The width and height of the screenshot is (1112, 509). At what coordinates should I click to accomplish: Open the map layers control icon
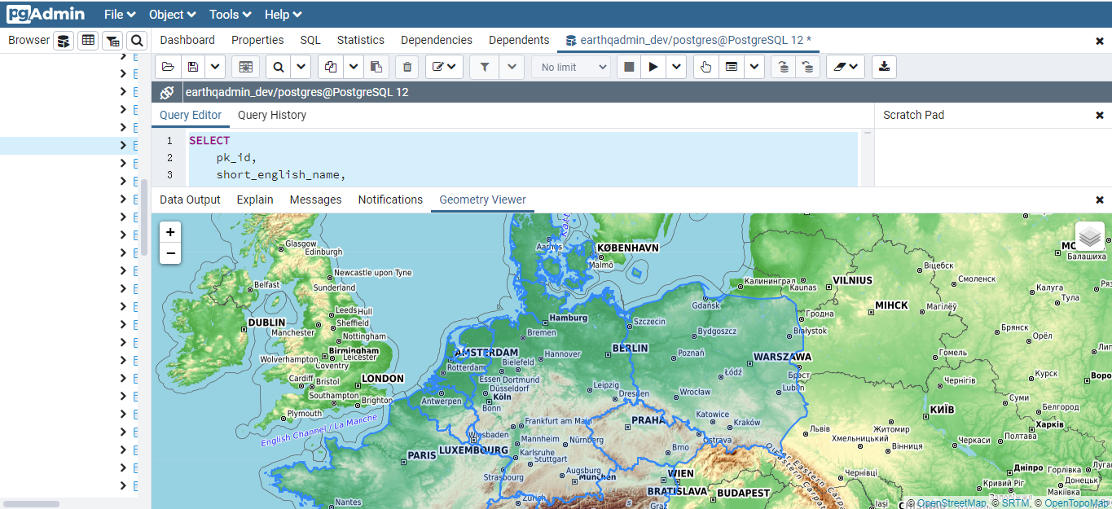1090,237
